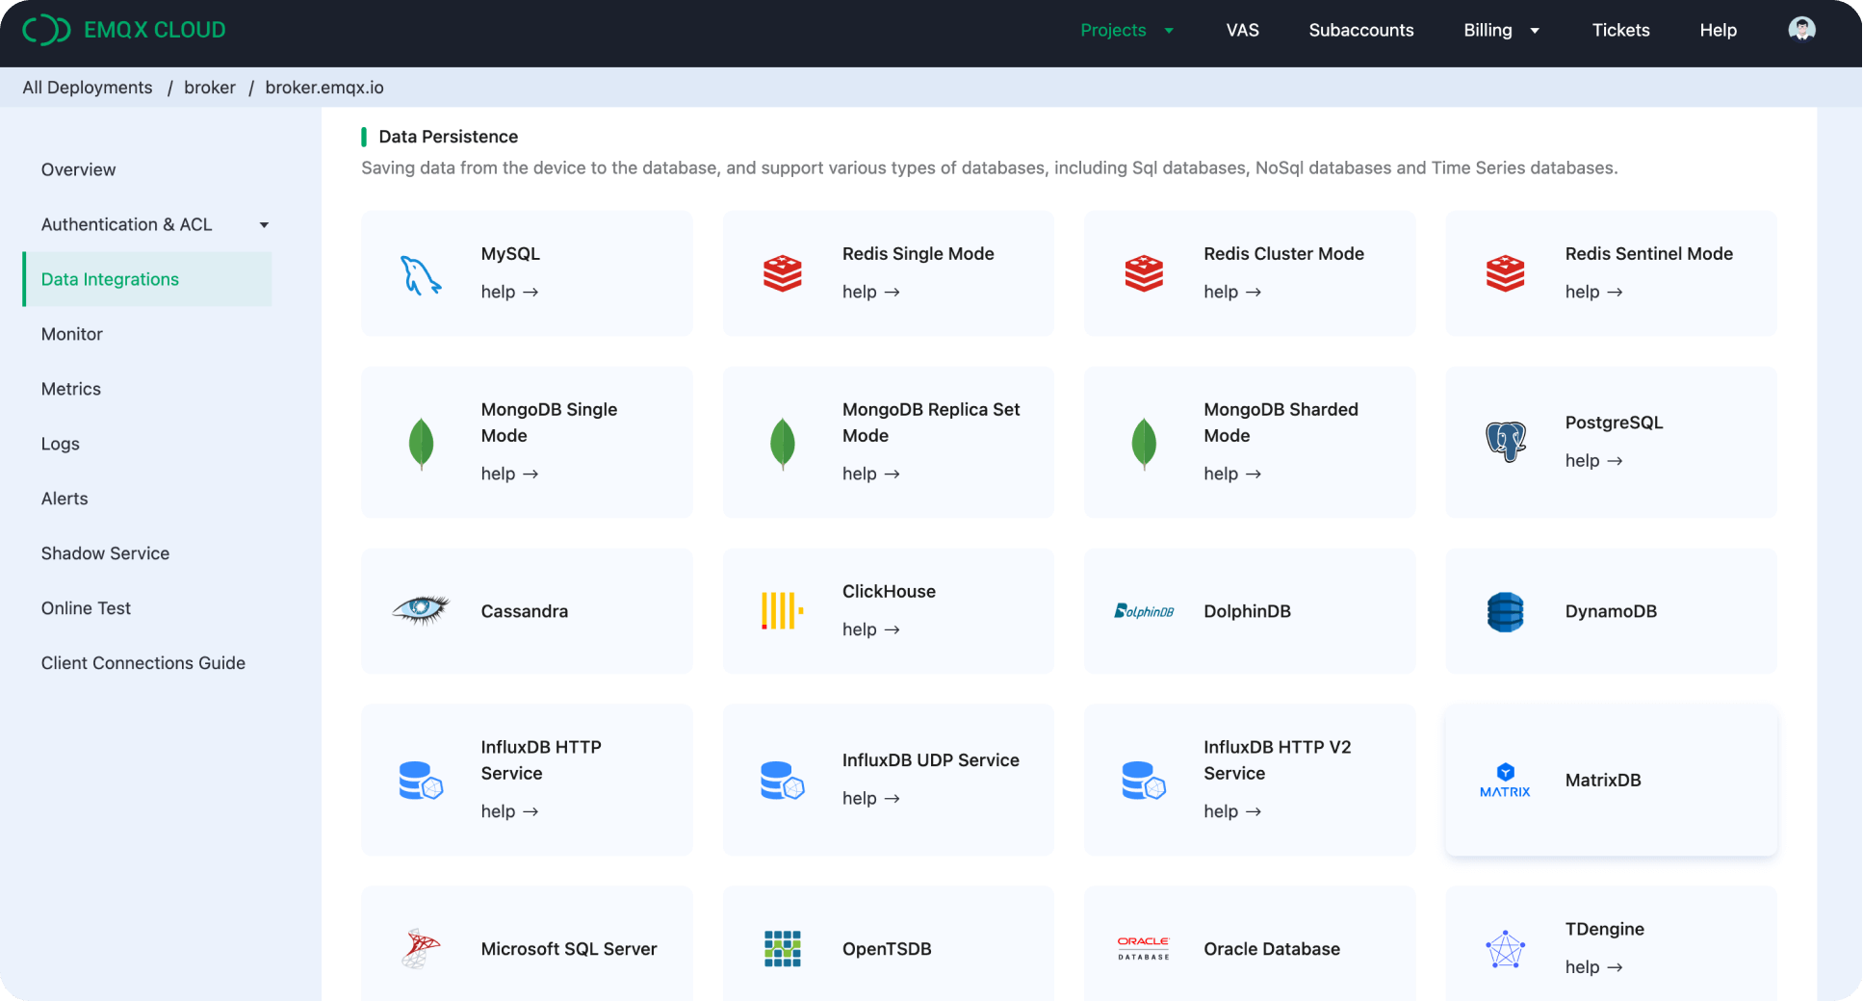Click the Redis Cluster Mode icon
Screen dimensions: 1863x1001
1144,274
